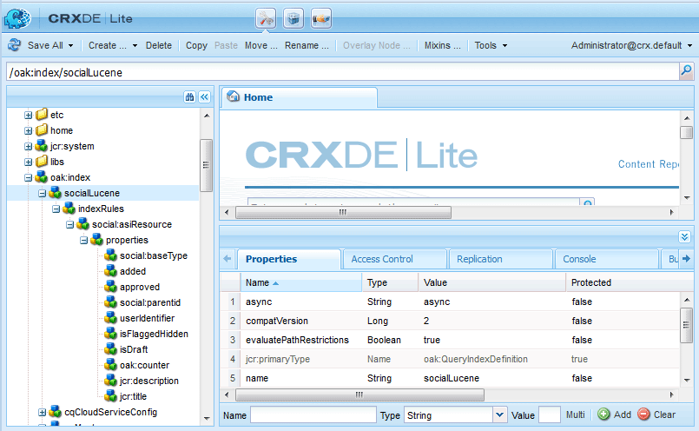Viewport: 699px width, 431px height.
Task: Select the oak:counter node
Action: point(144,365)
